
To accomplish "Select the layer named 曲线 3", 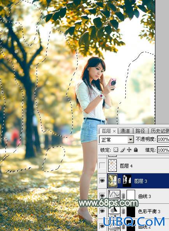I will (x=144, y=196).
